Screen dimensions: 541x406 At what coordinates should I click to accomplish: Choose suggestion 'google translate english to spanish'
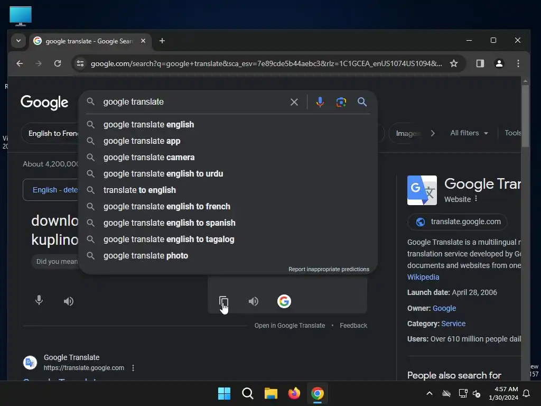pyautogui.click(x=228, y=223)
